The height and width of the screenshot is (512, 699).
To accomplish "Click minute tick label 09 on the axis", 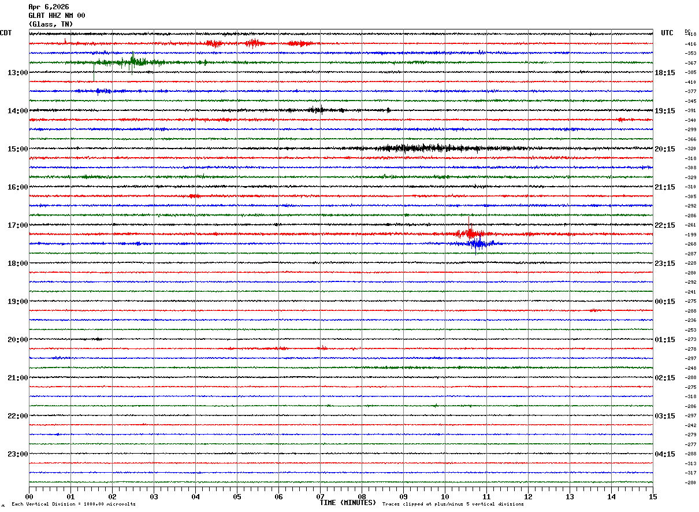I will click(x=403, y=496).
